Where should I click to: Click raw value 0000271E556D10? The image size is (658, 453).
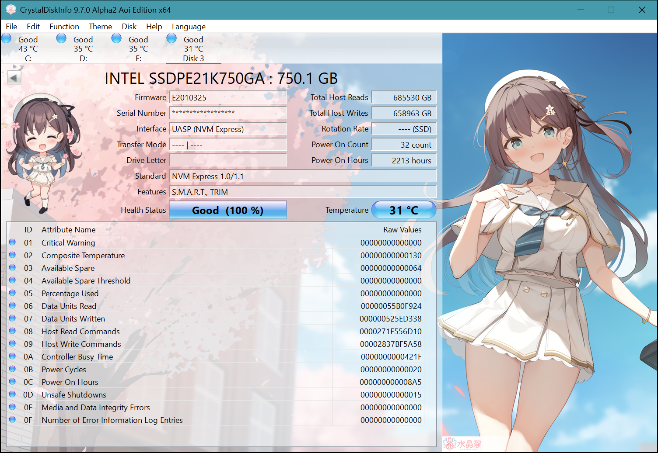(391, 331)
